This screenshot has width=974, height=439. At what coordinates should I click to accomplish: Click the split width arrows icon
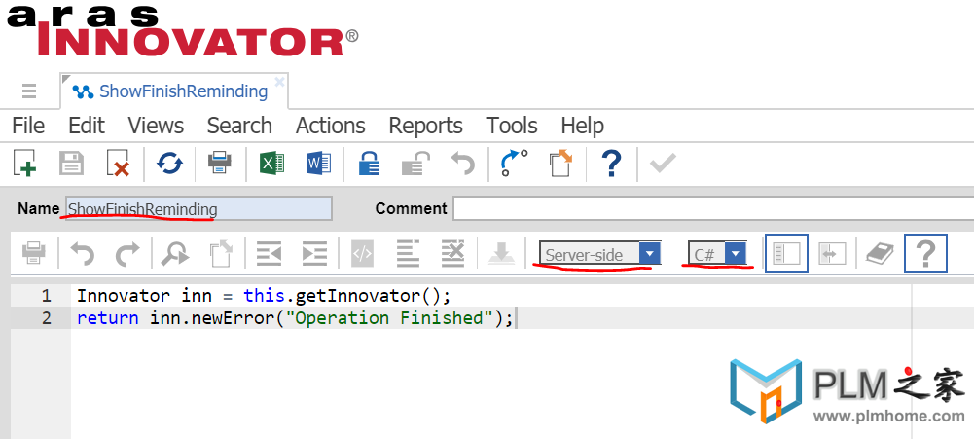tap(832, 253)
